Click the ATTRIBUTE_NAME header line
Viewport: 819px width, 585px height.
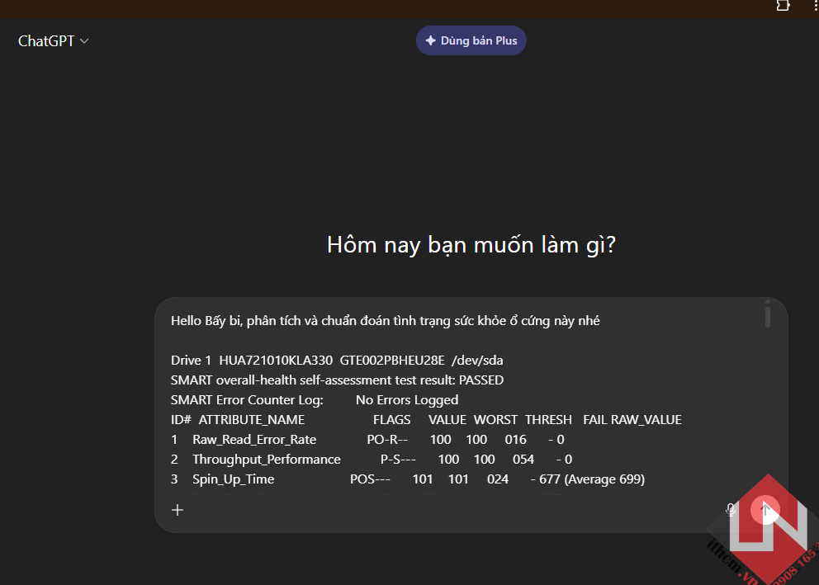[x=426, y=420]
